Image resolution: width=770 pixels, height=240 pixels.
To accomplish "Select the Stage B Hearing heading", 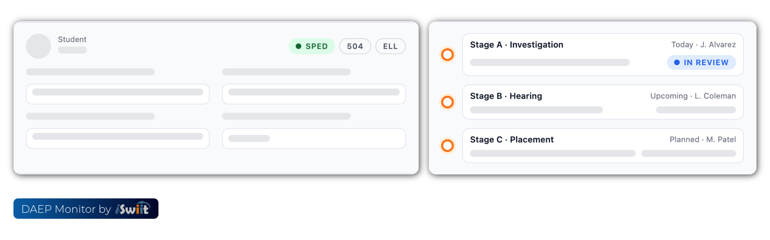I will coord(507,96).
